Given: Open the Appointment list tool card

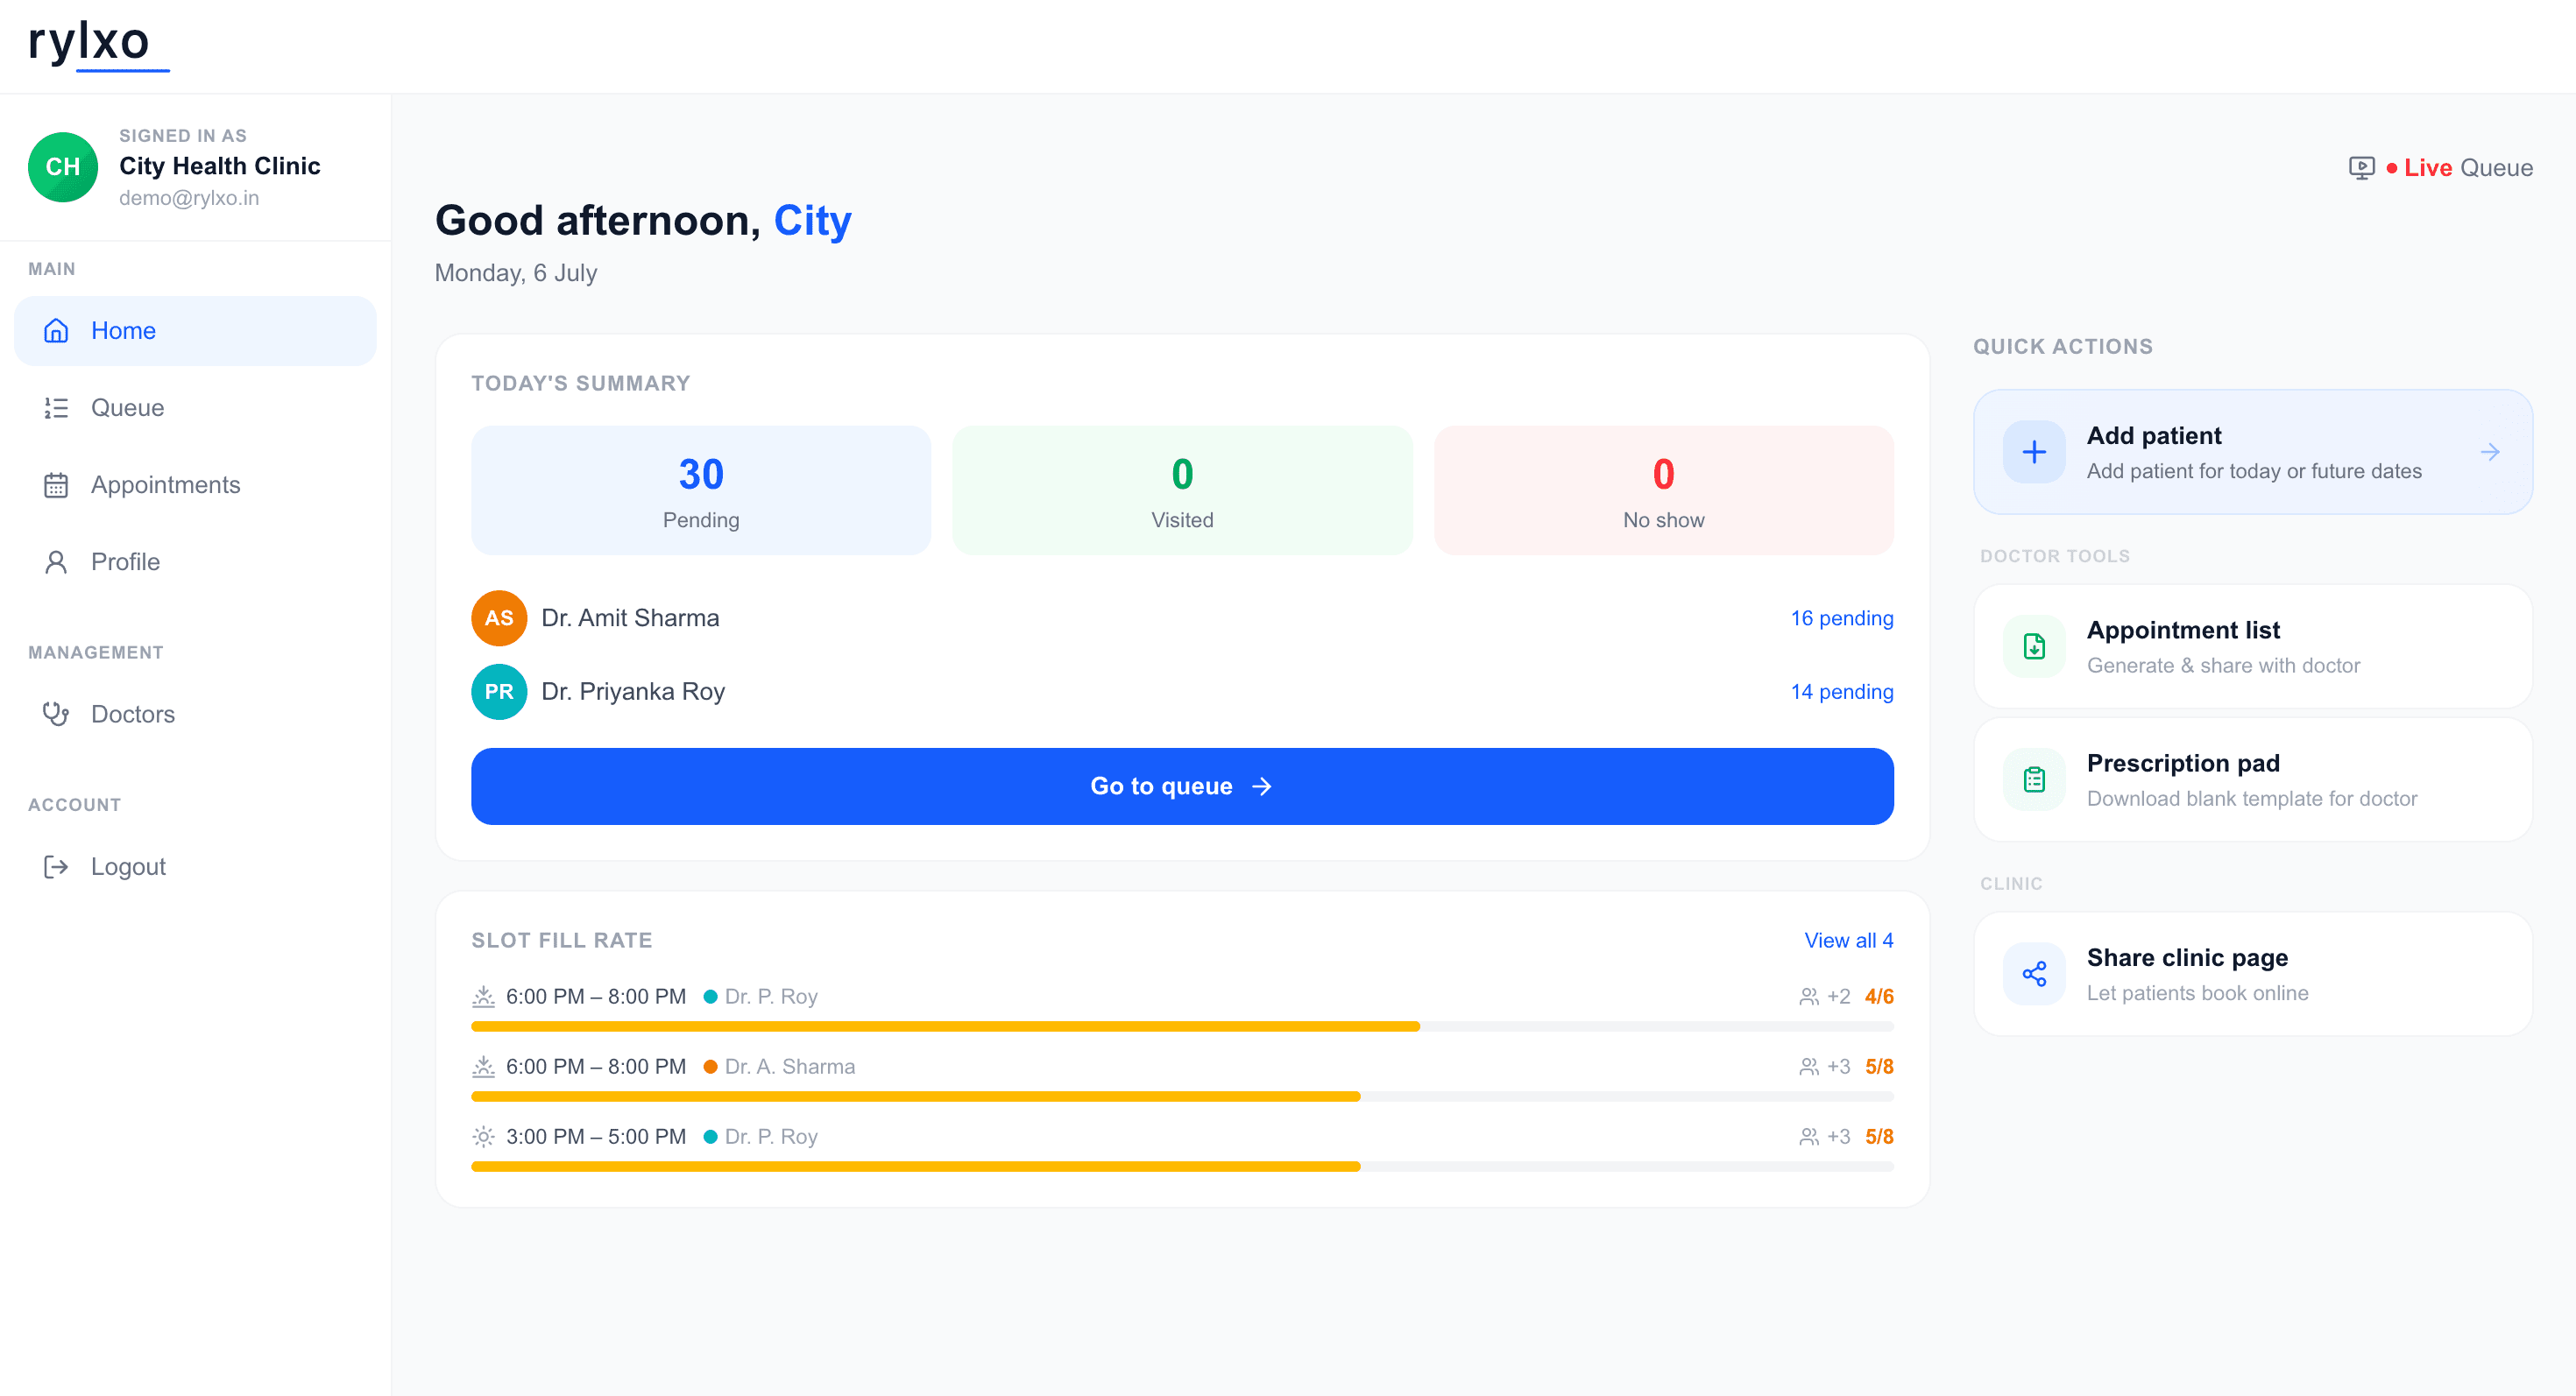Looking at the screenshot, I should coord(2253,646).
